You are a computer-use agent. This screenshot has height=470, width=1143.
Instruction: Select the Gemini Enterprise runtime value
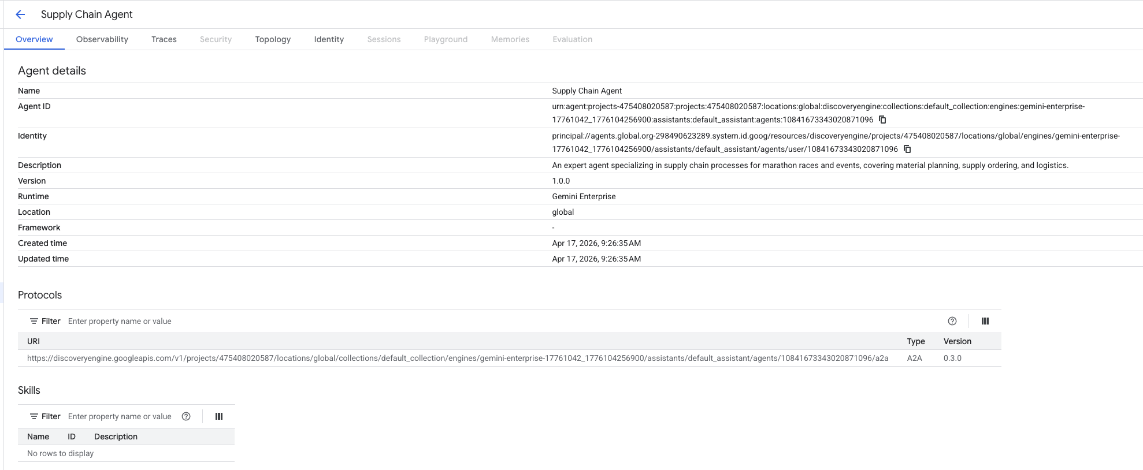coord(584,196)
